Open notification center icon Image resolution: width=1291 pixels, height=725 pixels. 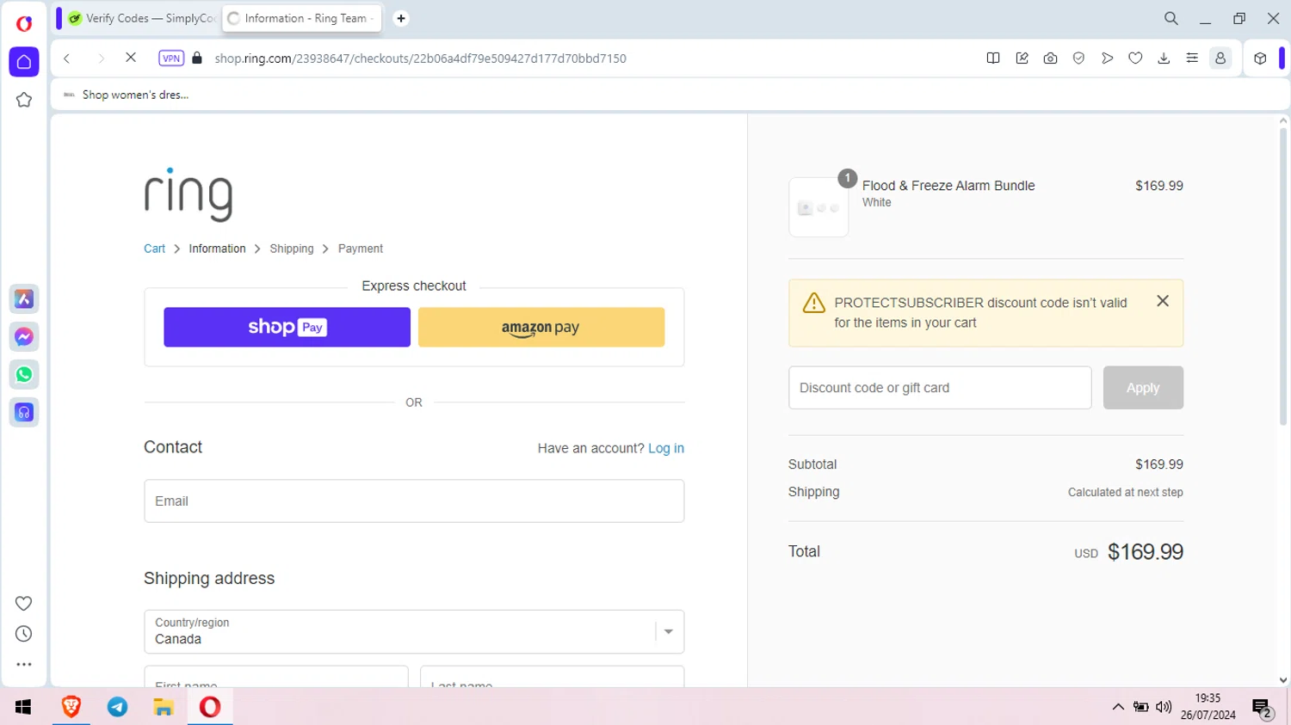click(1263, 708)
